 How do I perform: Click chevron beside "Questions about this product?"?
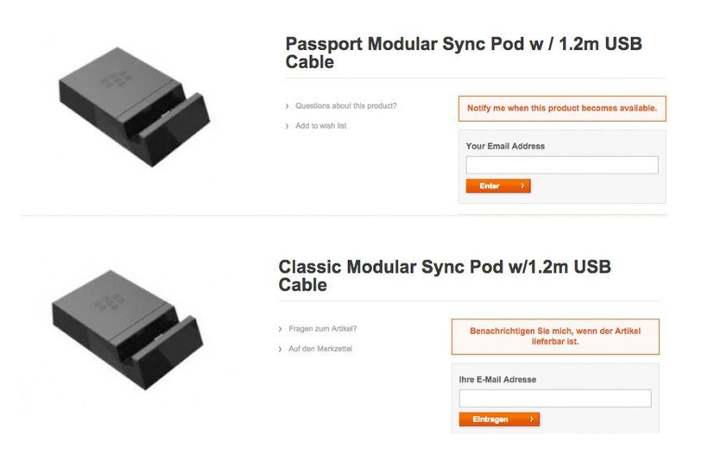pos(287,106)
